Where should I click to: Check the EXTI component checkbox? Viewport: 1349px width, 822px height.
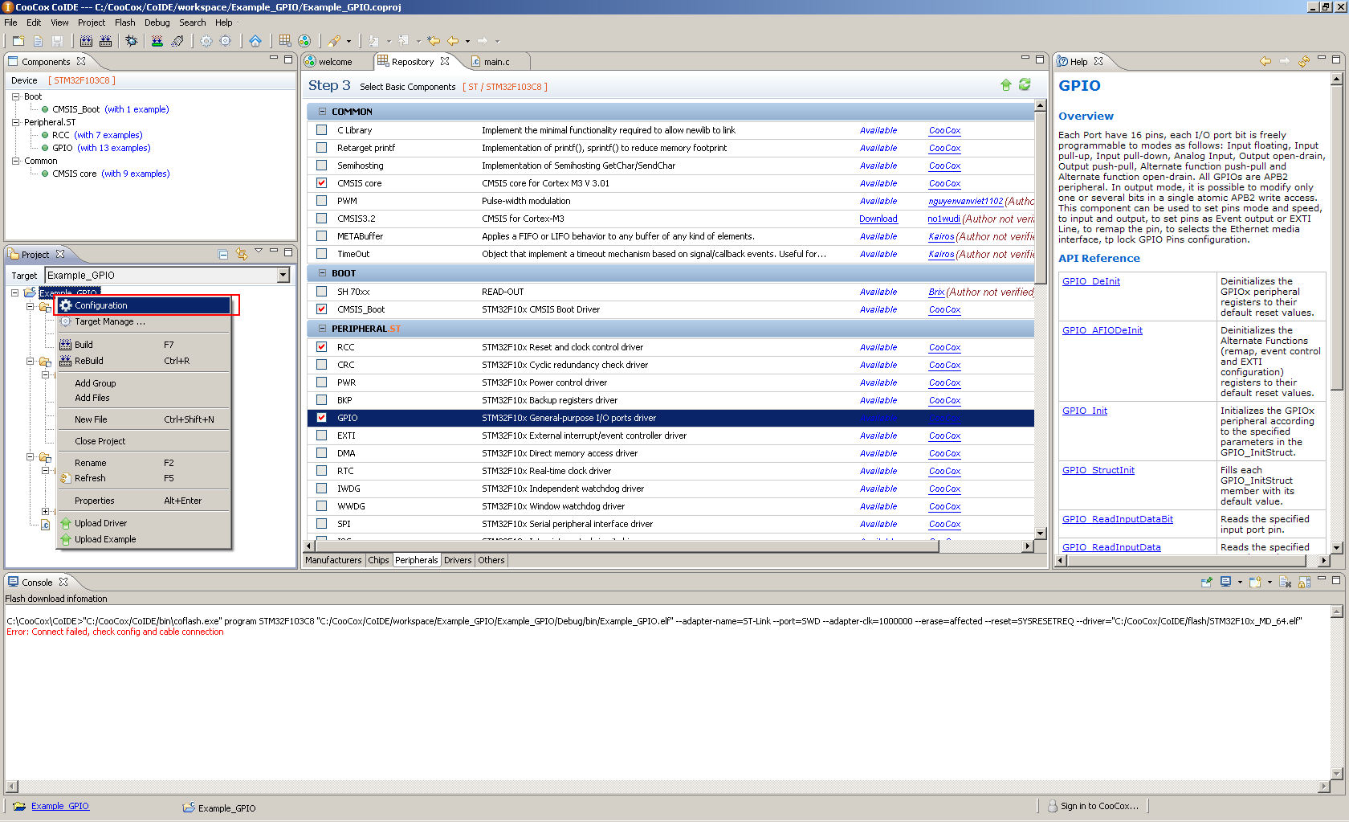coord(322,436)
